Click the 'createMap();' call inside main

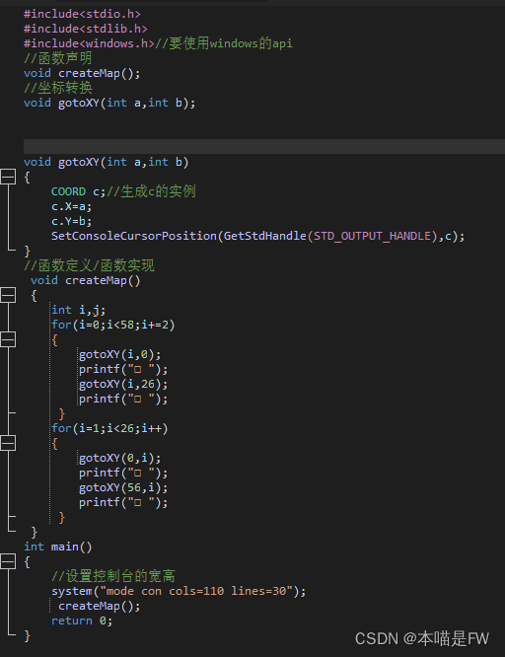point(100,606)
